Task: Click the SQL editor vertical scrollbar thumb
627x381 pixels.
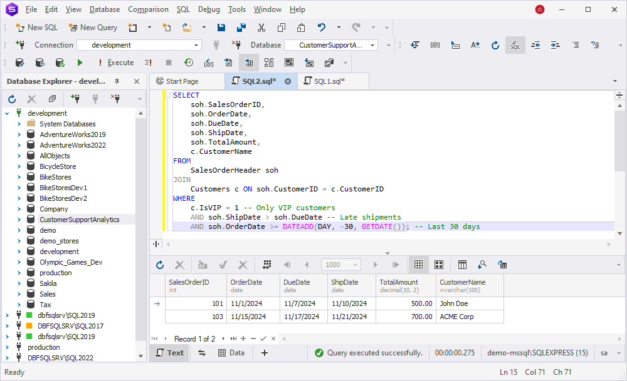Action: (x=619, y=141)
